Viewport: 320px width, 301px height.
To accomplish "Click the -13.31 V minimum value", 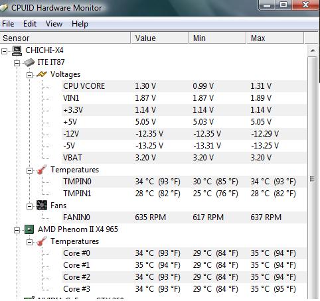I will (x=207, y=146).
